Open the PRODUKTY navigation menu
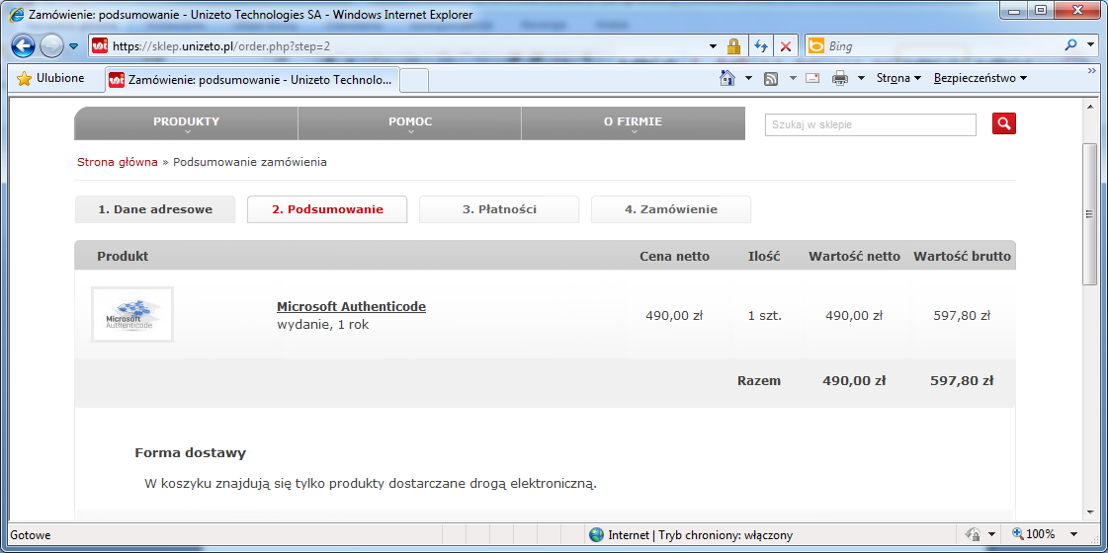Viewport: 1108px width, 553px height. click(x=187, y=123)
